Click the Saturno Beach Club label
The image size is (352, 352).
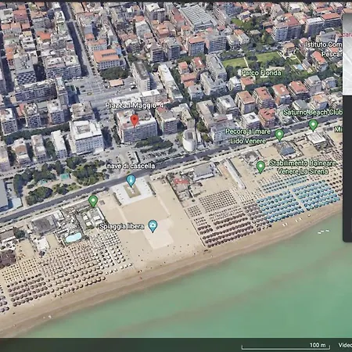tap(313, 113)
